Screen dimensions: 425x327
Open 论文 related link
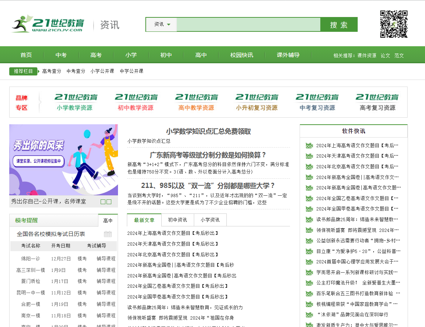385,55
